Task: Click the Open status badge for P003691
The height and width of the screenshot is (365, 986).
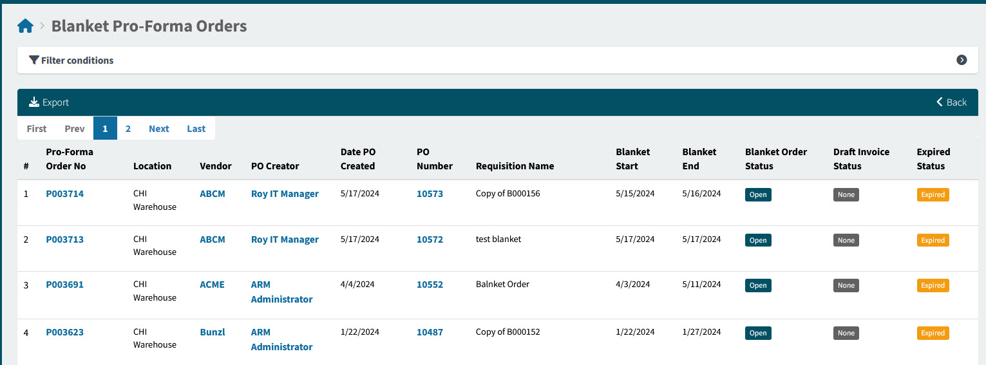Action: pyautogui.click(x=758, y=285)
